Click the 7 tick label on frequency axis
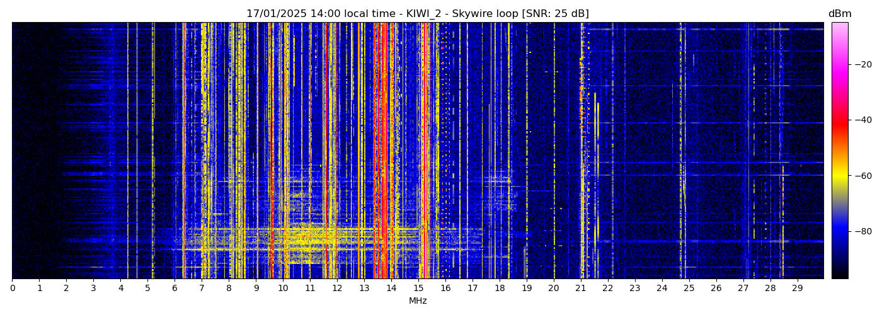Image resolution: width=882 pixels, height=315 pixels. pos(202,288)
